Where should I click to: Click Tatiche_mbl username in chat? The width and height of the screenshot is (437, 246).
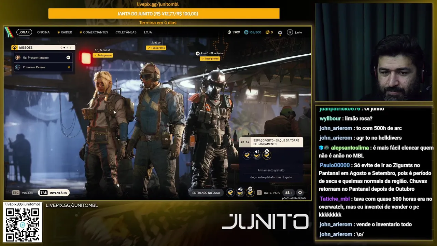pyautogui.click(x=335, y=199)
